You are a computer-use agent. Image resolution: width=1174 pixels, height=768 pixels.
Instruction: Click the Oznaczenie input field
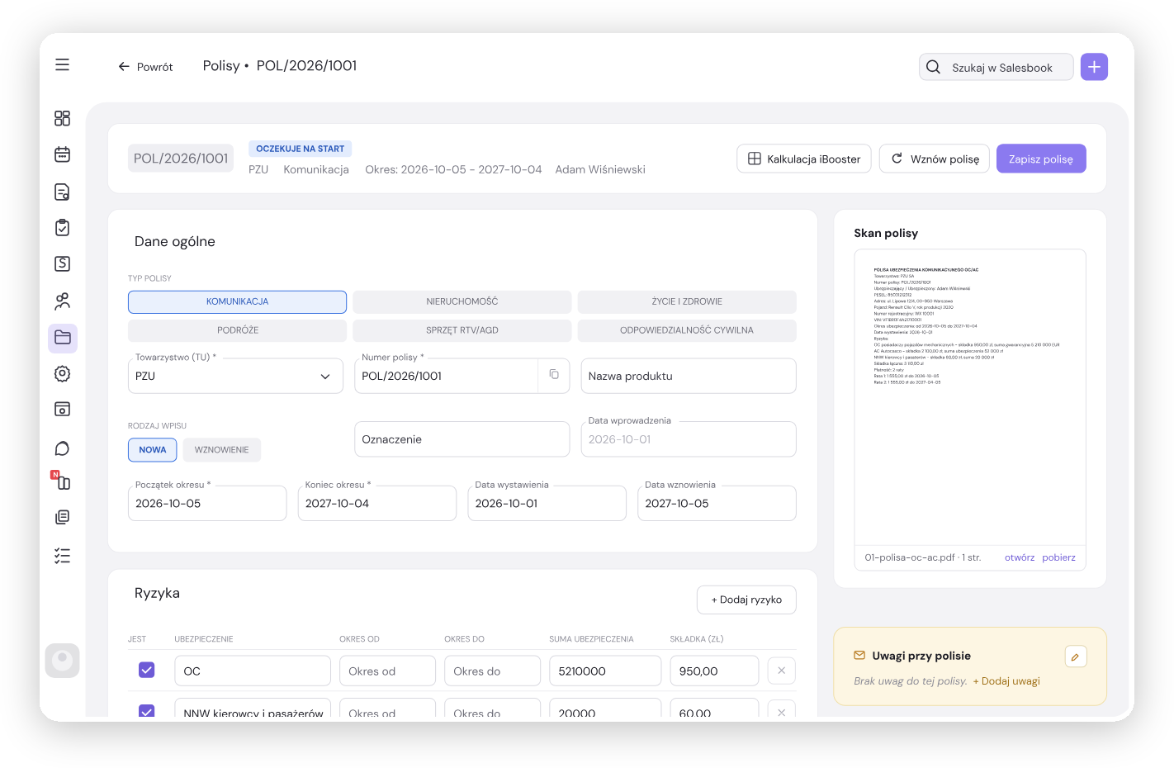(462, 439)
